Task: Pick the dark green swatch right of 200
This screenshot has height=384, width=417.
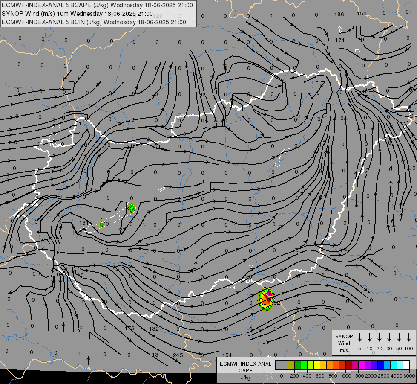Action: point(298,365)
